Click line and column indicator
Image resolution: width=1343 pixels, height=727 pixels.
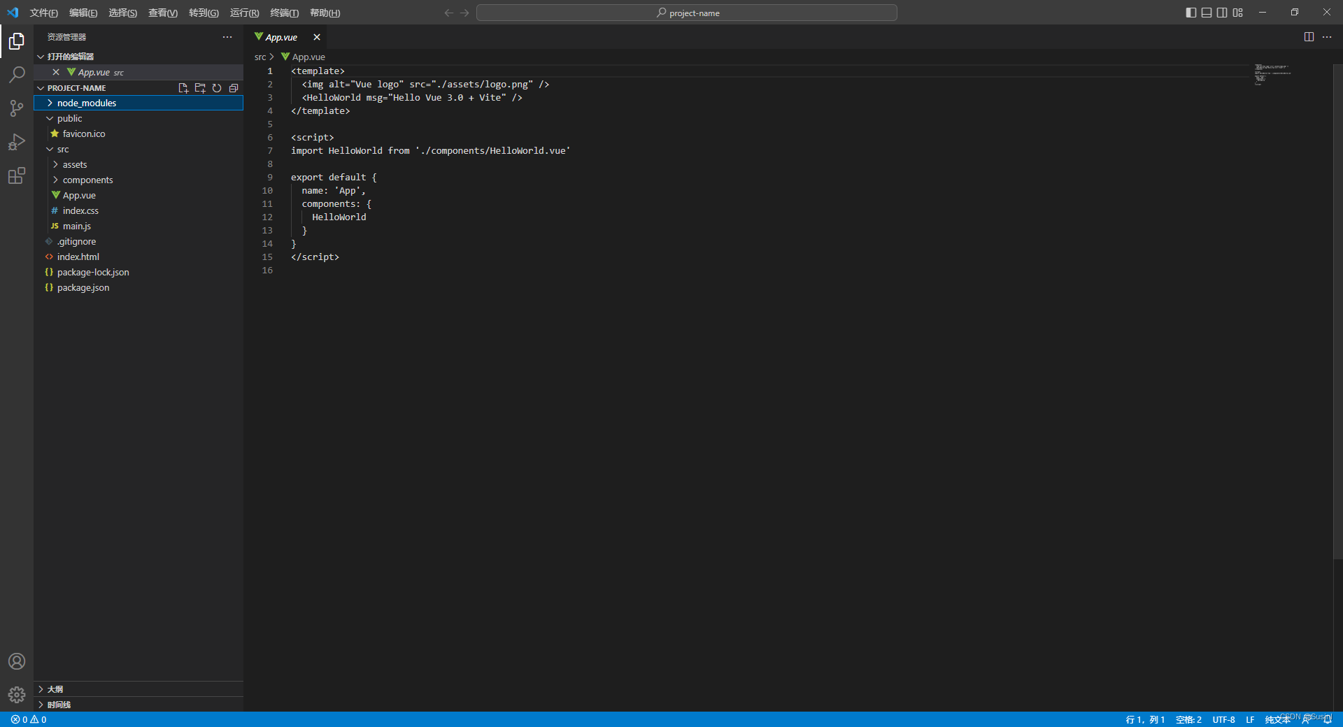pyautogui.click(x=1145, y=719)
